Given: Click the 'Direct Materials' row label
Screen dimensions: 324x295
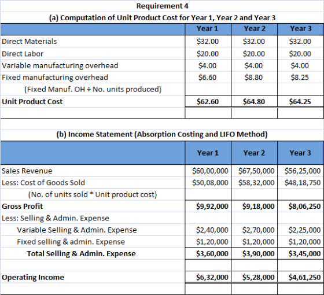Looking at the screenshot, I should 30,41.
